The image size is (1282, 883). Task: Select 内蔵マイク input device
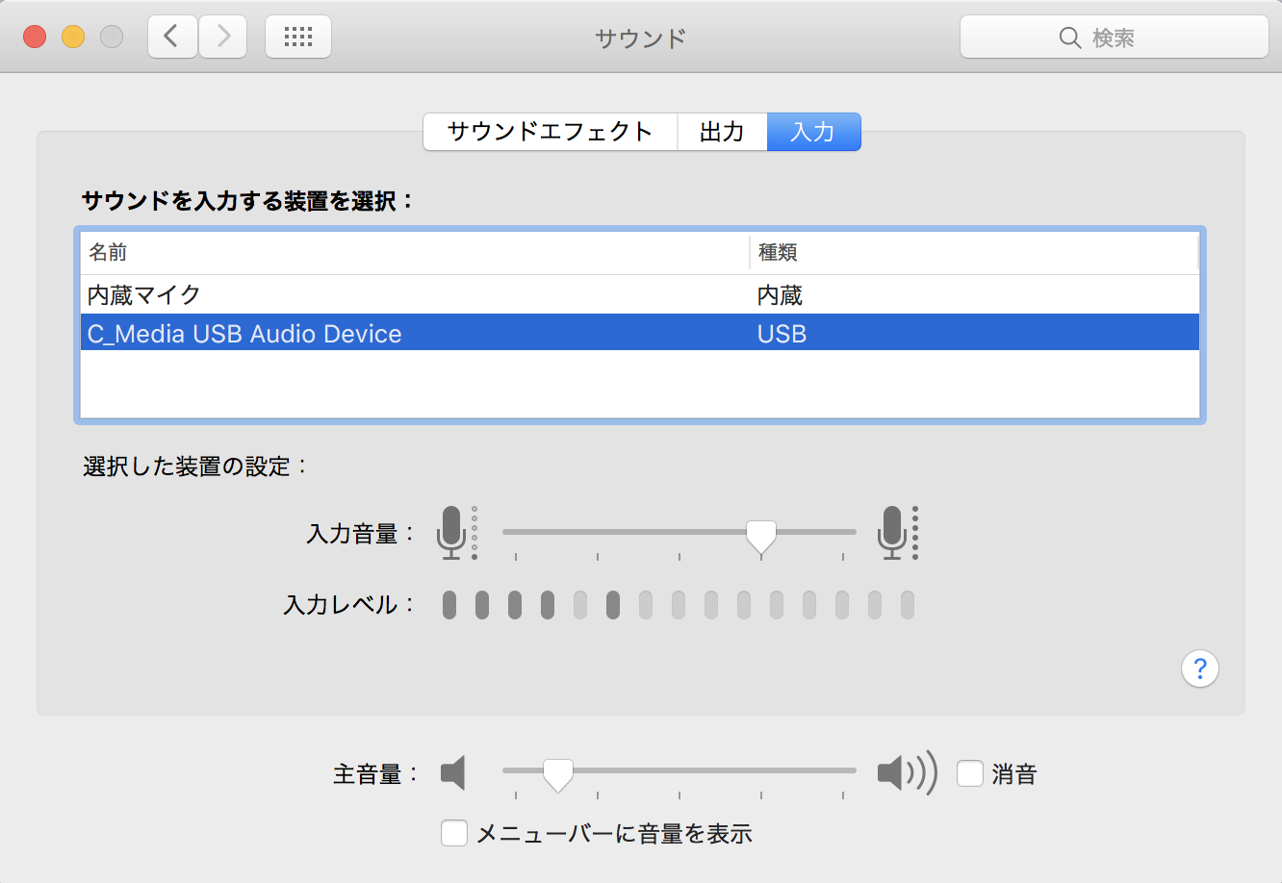coord(144,295)
